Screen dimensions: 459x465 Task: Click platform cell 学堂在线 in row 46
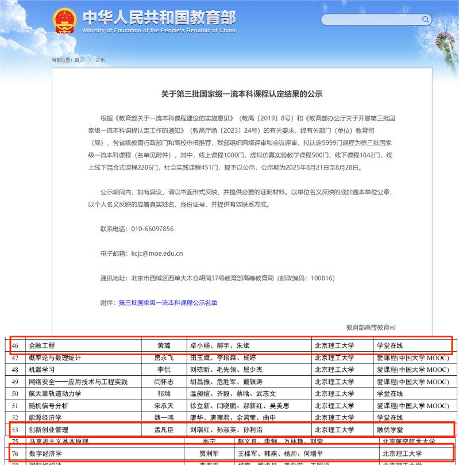click(389, 345)
